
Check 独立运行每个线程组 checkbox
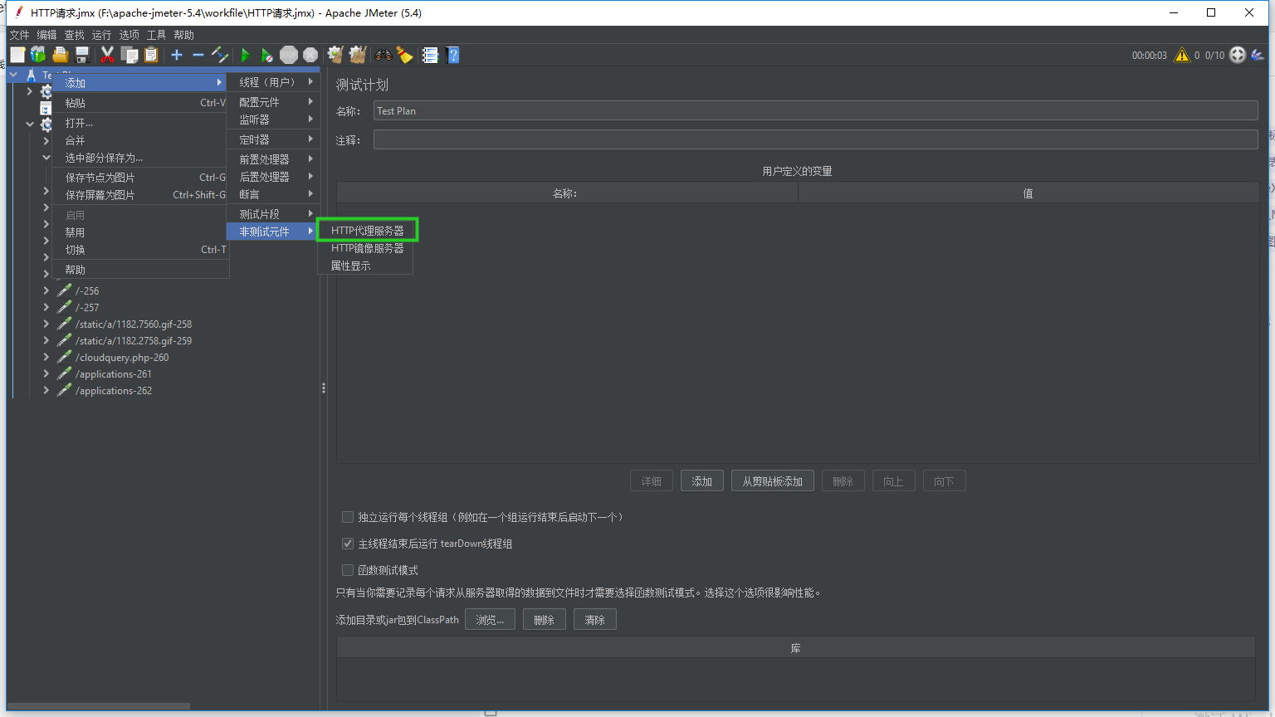348,517
